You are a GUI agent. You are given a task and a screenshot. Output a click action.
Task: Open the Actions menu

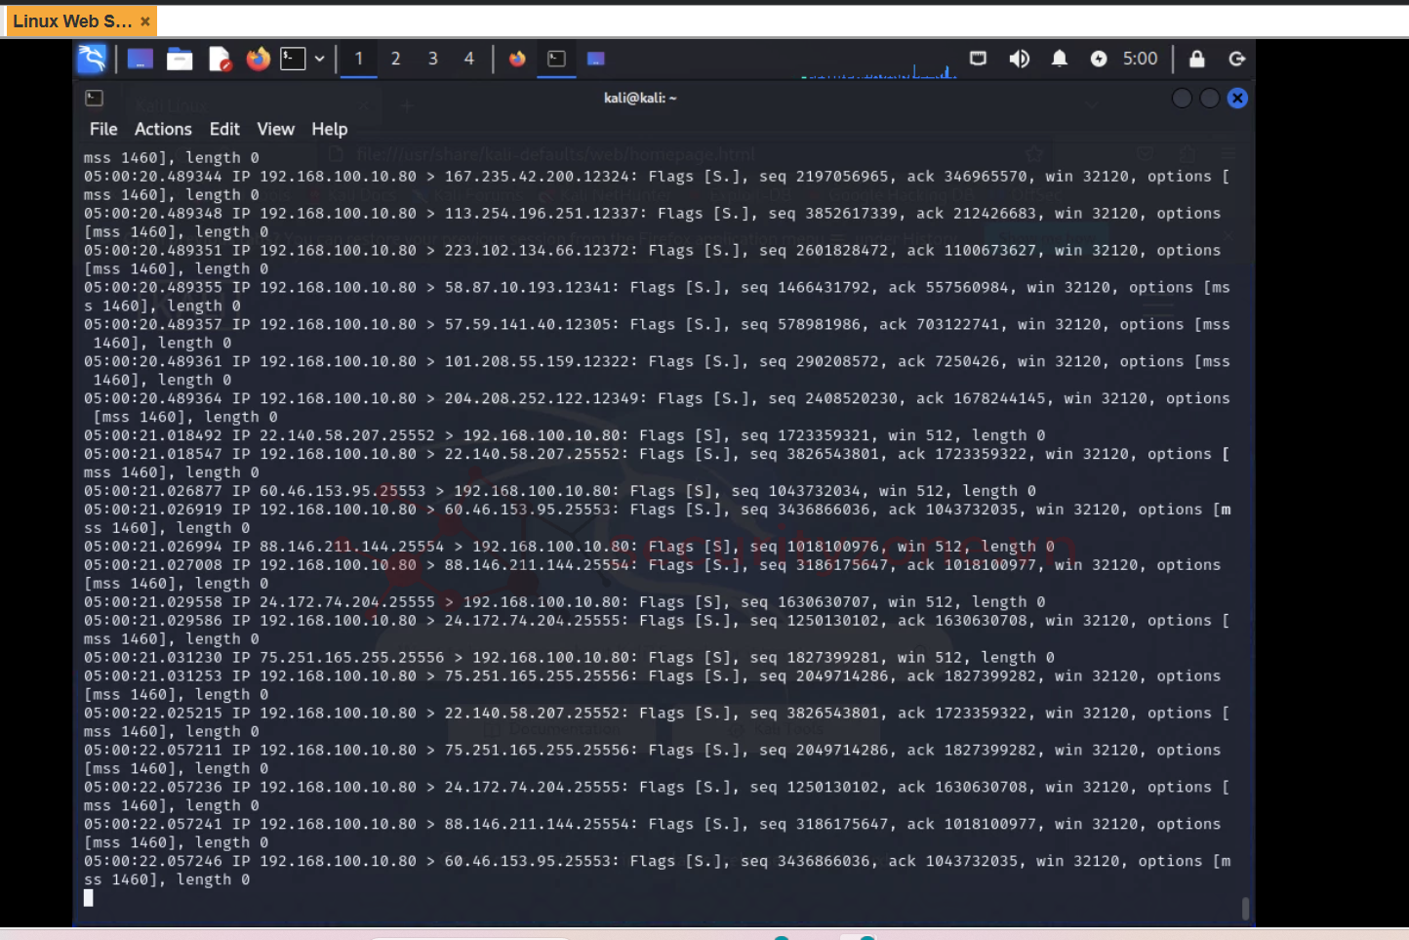click(x=163, y=129)
